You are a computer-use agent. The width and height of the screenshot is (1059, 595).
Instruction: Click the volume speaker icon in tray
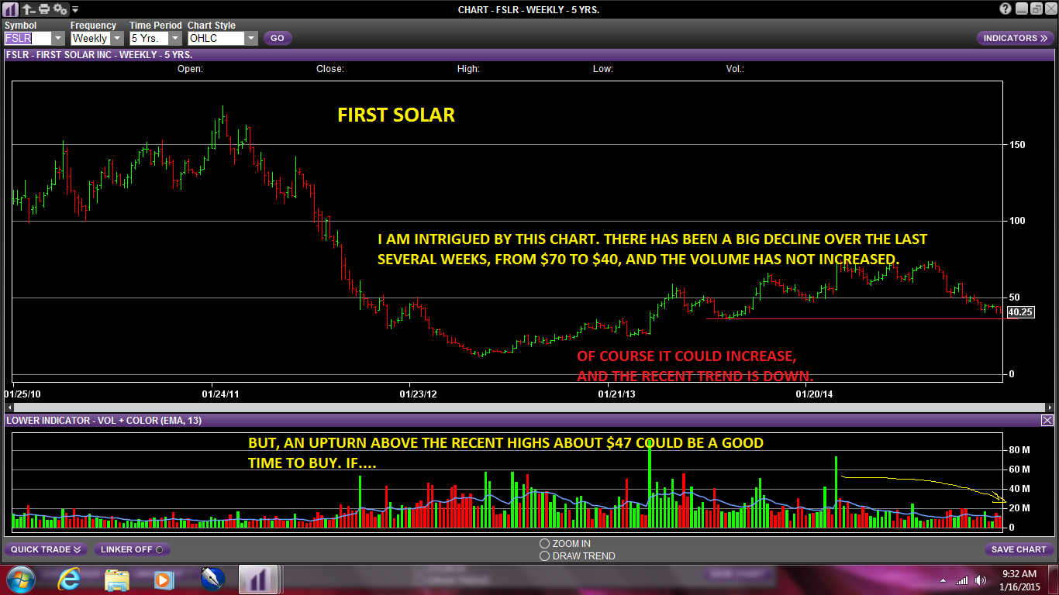(981, 580)
